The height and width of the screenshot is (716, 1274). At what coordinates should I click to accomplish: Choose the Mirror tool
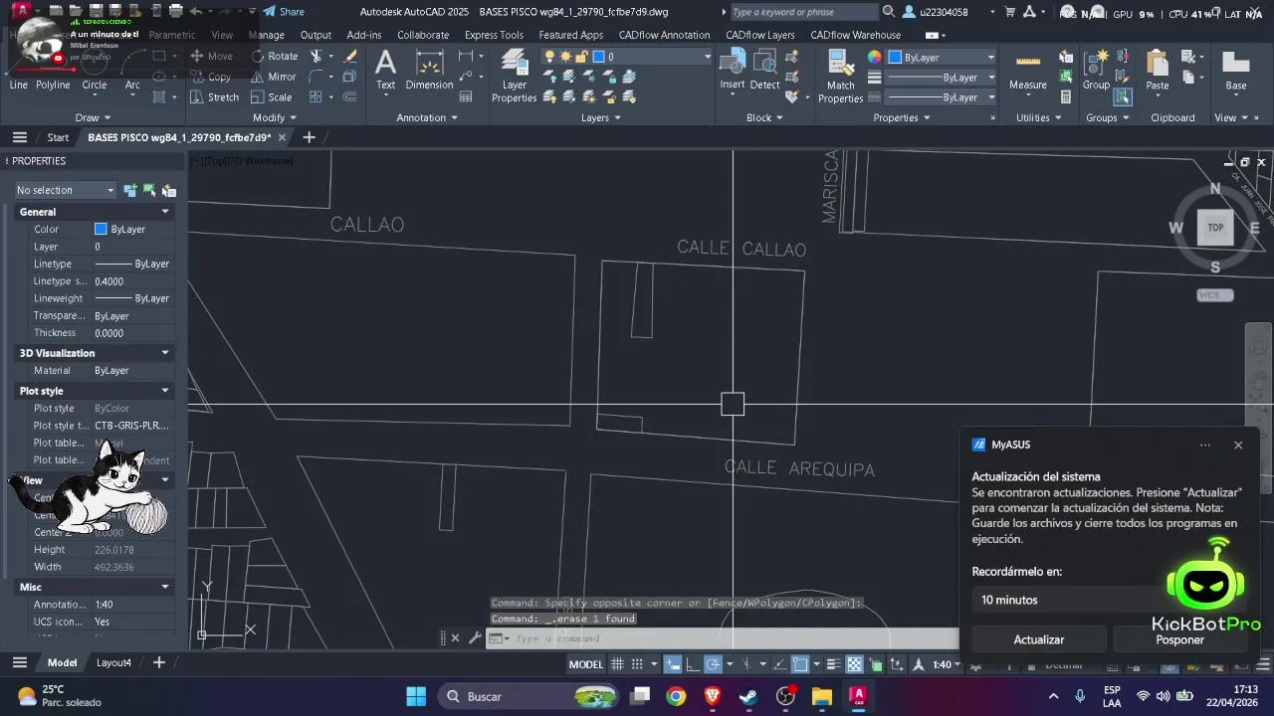point(274,77)
